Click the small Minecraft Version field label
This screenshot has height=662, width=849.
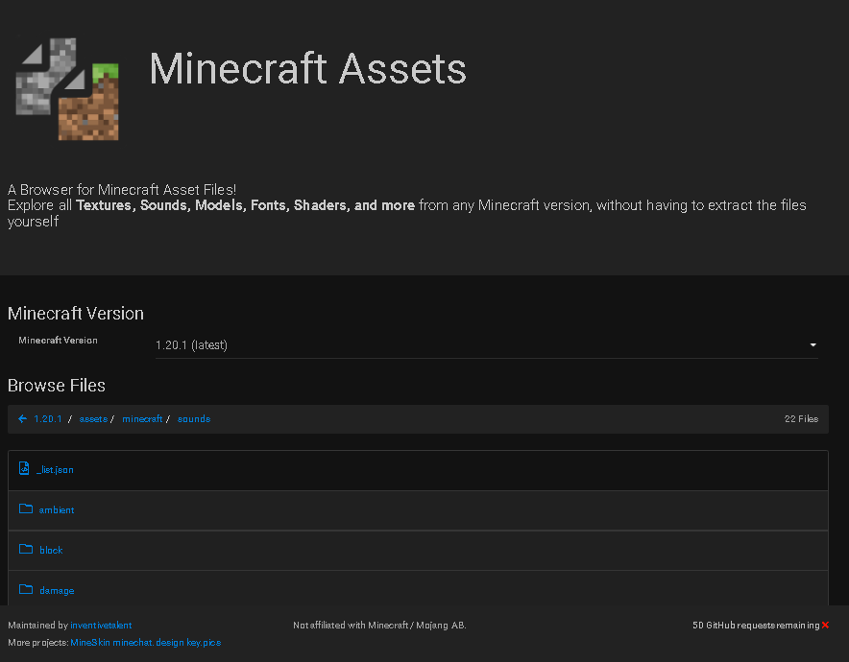[x=58, y=341]
